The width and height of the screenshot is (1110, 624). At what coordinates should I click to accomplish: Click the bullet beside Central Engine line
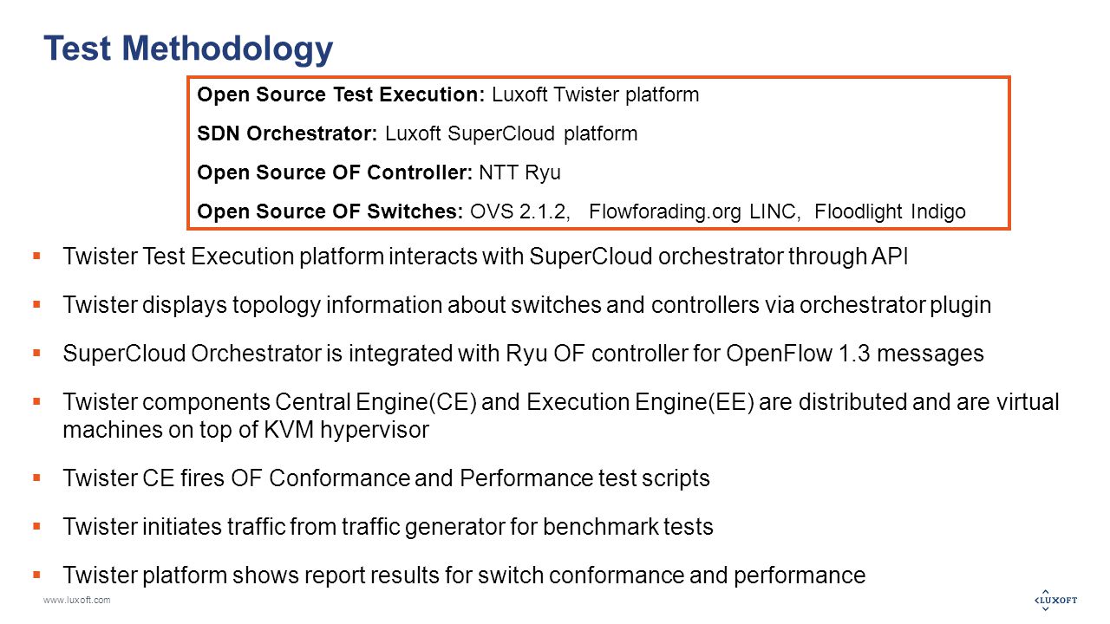tap(36, 401)
